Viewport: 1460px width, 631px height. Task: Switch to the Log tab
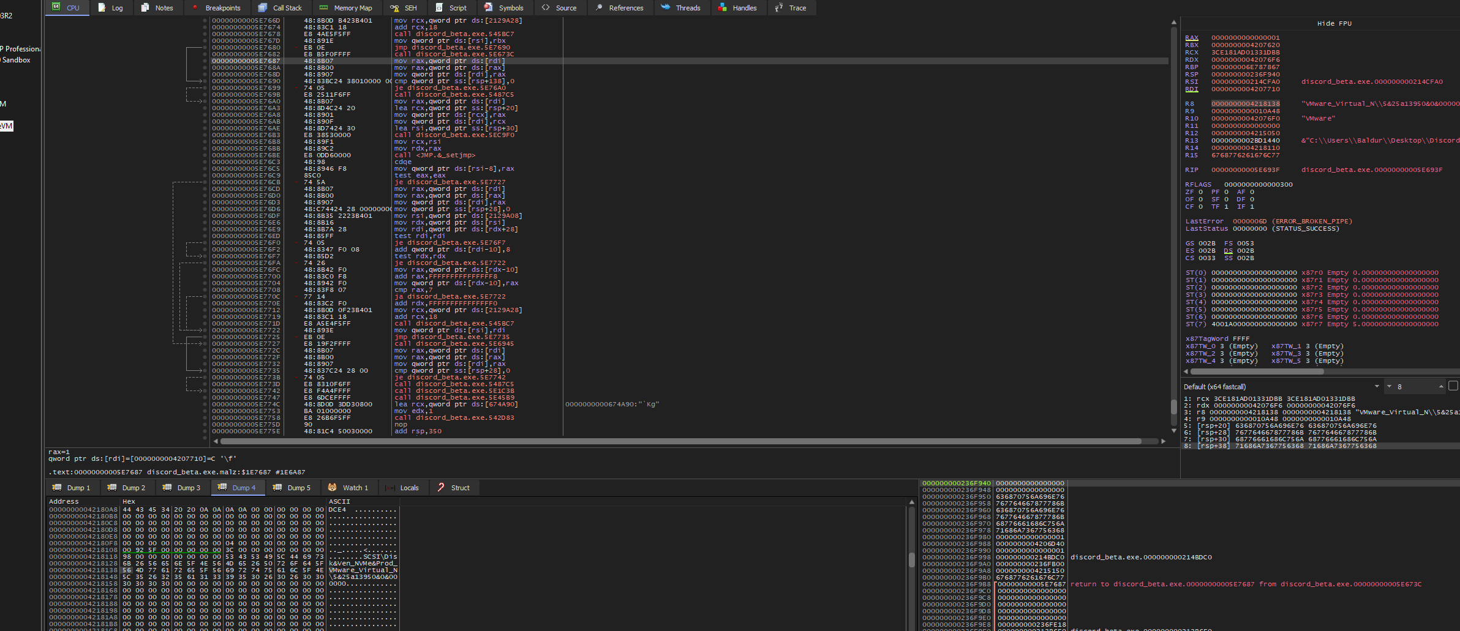[x=111, y=8]
